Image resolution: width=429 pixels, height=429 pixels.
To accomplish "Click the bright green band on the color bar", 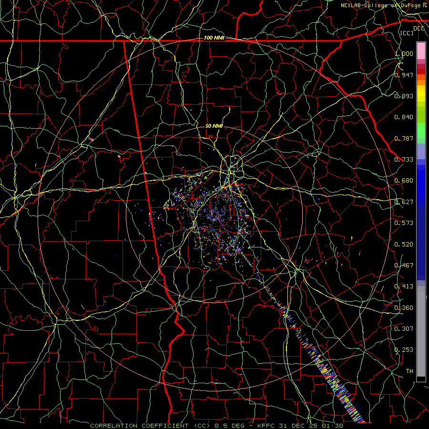I will 421,130.
